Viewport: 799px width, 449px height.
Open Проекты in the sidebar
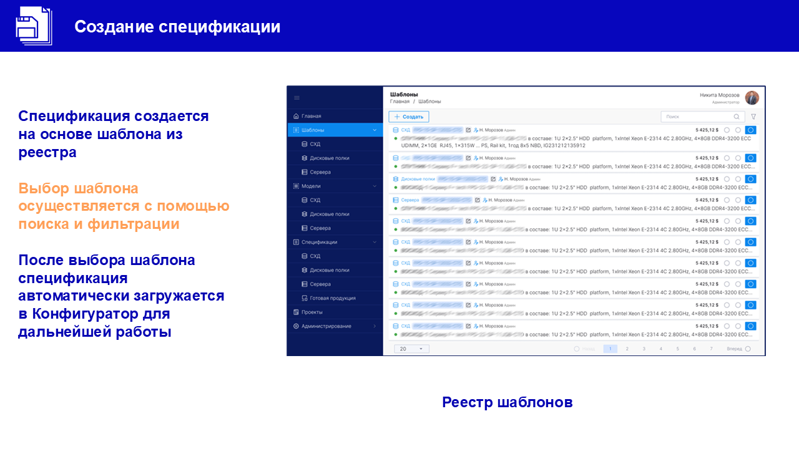point(335,312)
